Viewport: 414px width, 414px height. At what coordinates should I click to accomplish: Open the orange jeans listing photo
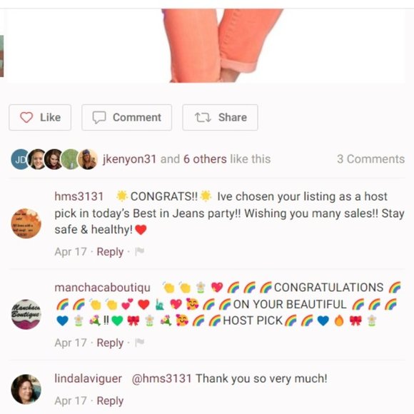click(x=206, y=46)
